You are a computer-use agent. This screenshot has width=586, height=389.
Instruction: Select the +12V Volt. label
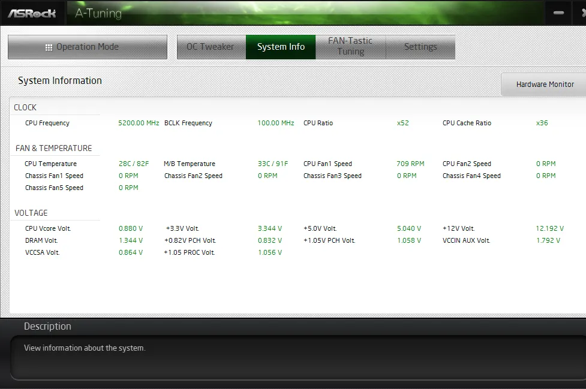pyautogui.click(x=459, y=228)
